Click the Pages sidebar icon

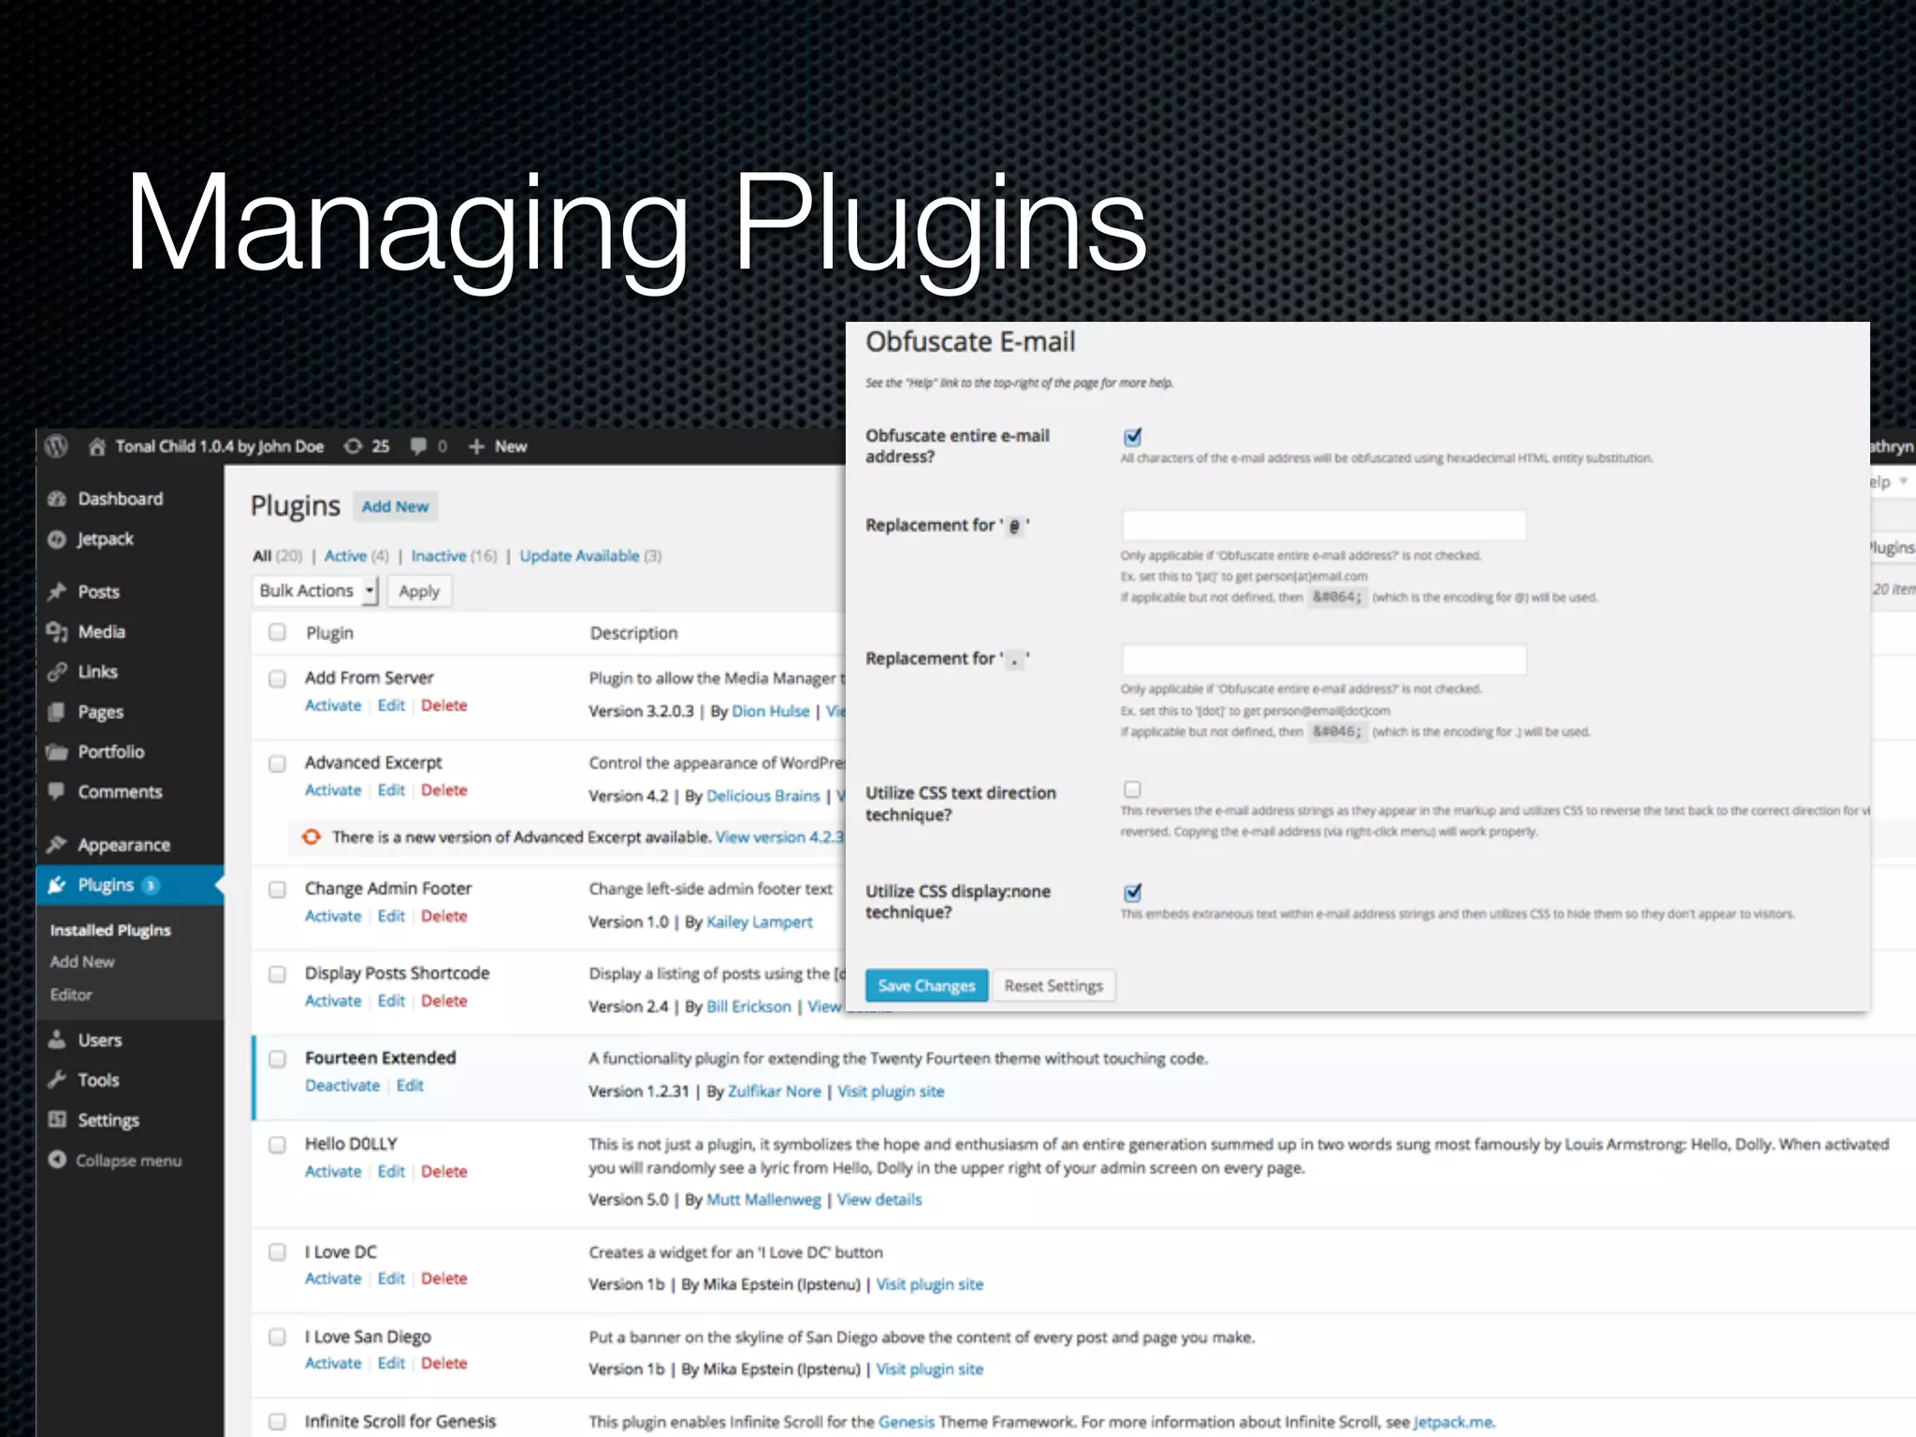click(57, 712)
